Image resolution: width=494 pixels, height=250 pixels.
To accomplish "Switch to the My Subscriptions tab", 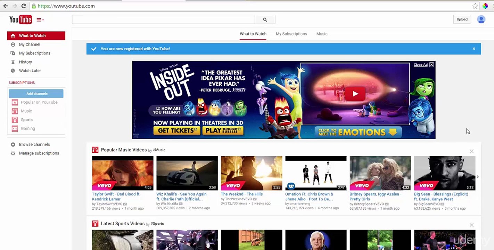I will [291, 34].
